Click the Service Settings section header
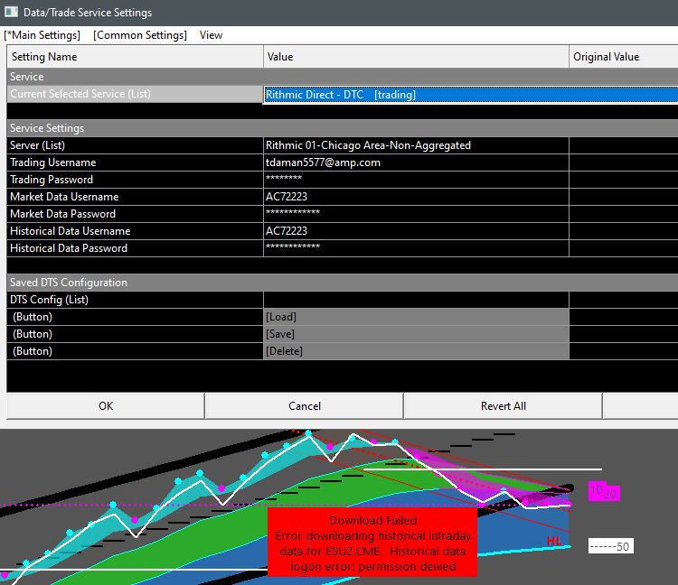Viewport: 678px width, 585px height. 343,128
